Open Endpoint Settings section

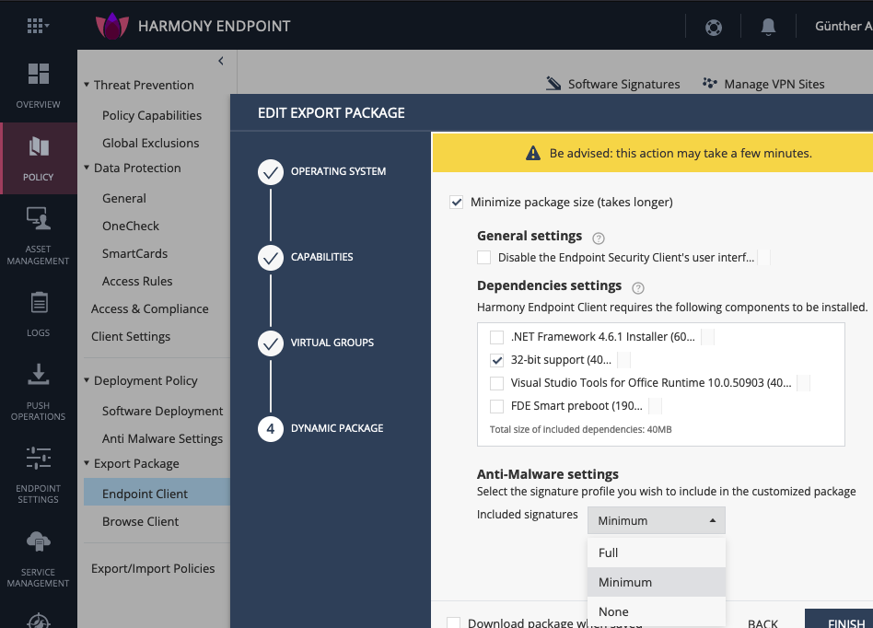(x=38, y=474)
